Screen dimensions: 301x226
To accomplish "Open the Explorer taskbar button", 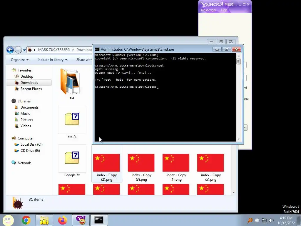I will click(x=44, y=220).
